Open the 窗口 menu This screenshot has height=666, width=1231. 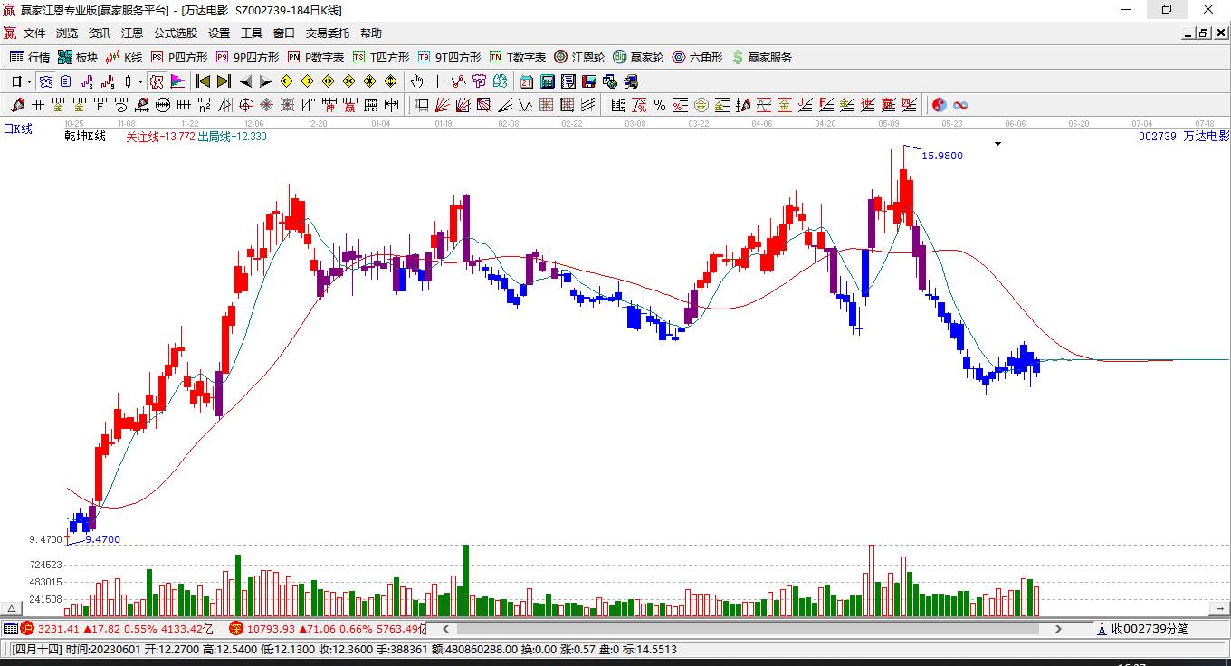tap(284, 33)
